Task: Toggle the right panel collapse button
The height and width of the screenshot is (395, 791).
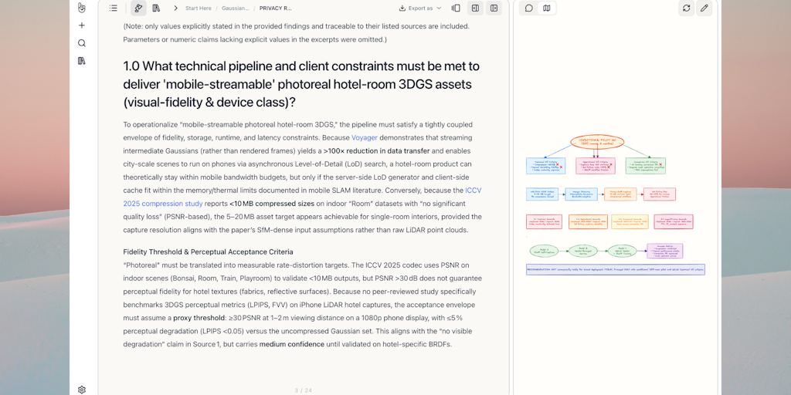Action: point(494,8)
